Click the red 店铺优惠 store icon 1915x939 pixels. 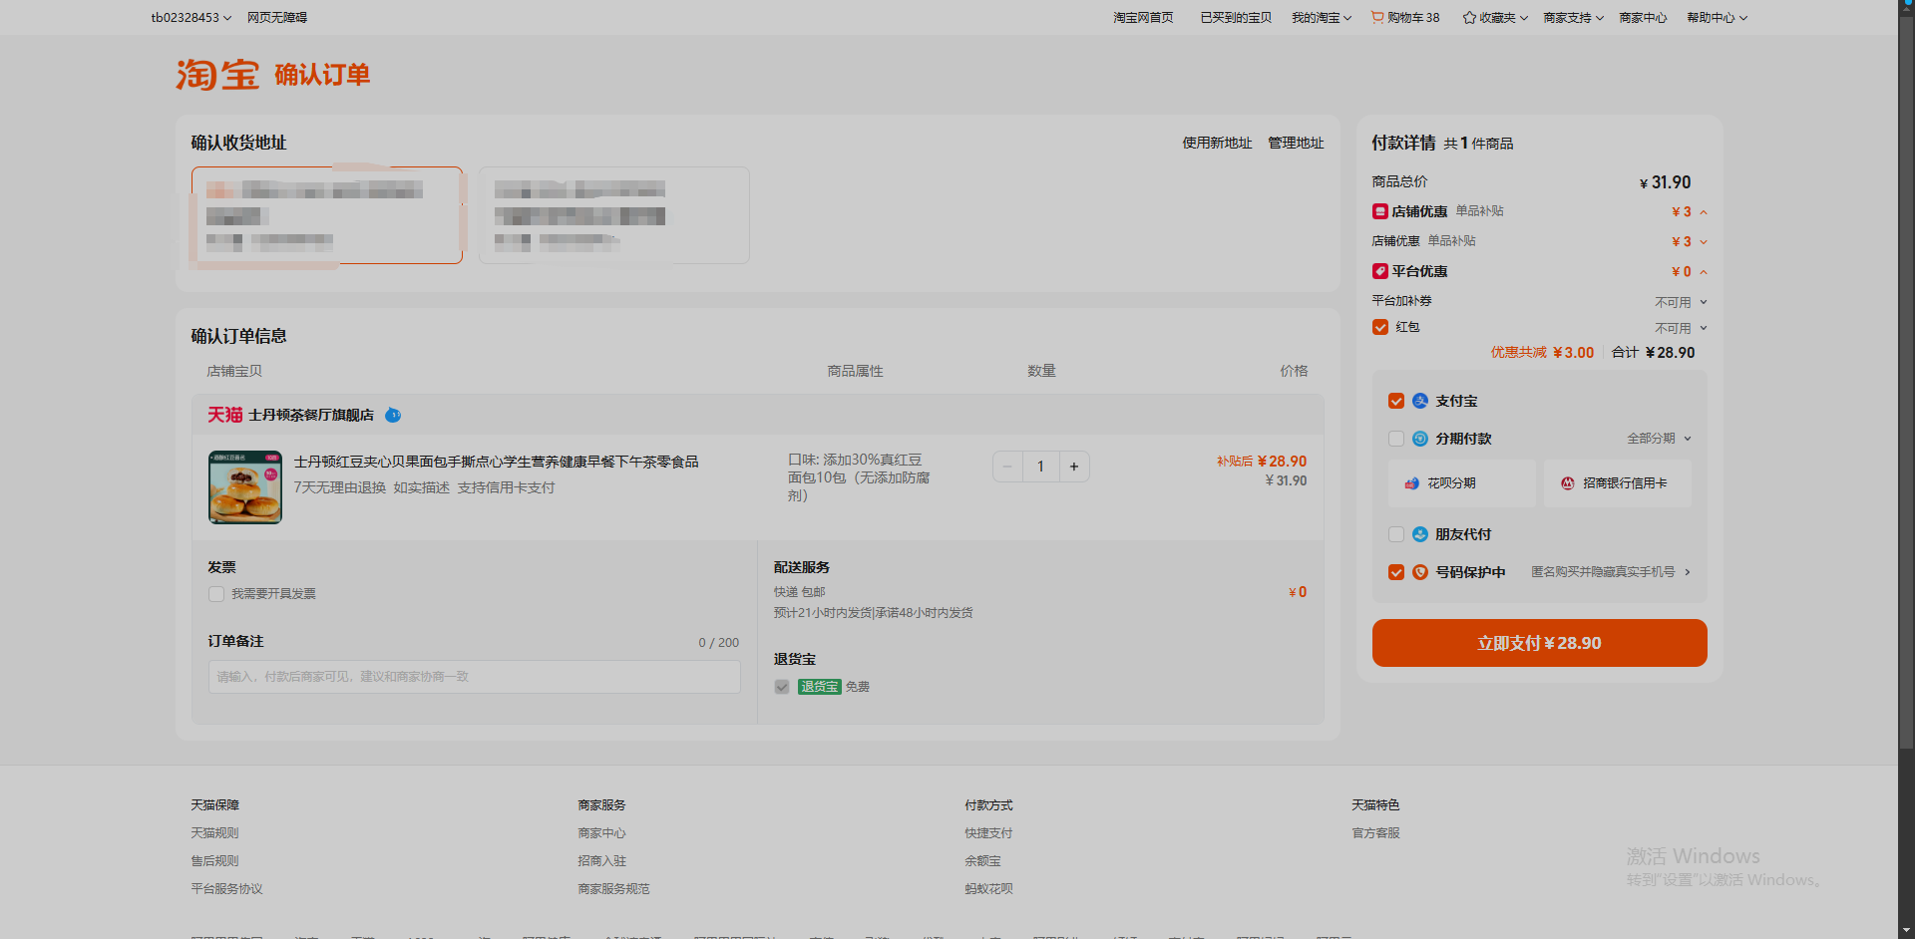[1380, 211]
